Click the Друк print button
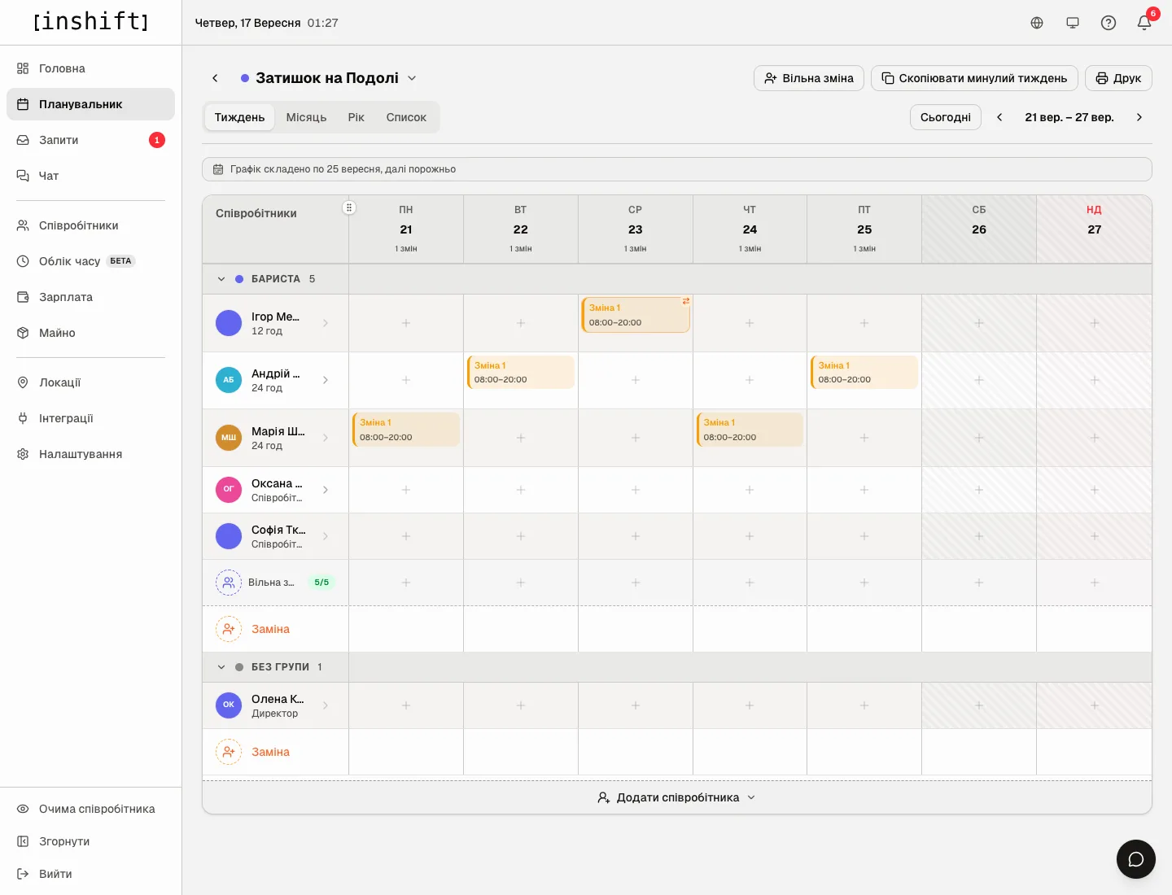Viewport: 1172px width, 895px height. (x=1118, y=78)
